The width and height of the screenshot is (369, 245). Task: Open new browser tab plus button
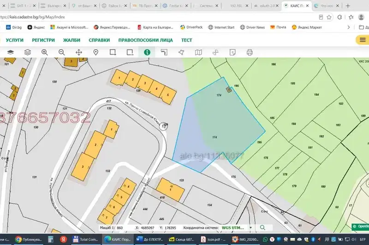(348, 6)
